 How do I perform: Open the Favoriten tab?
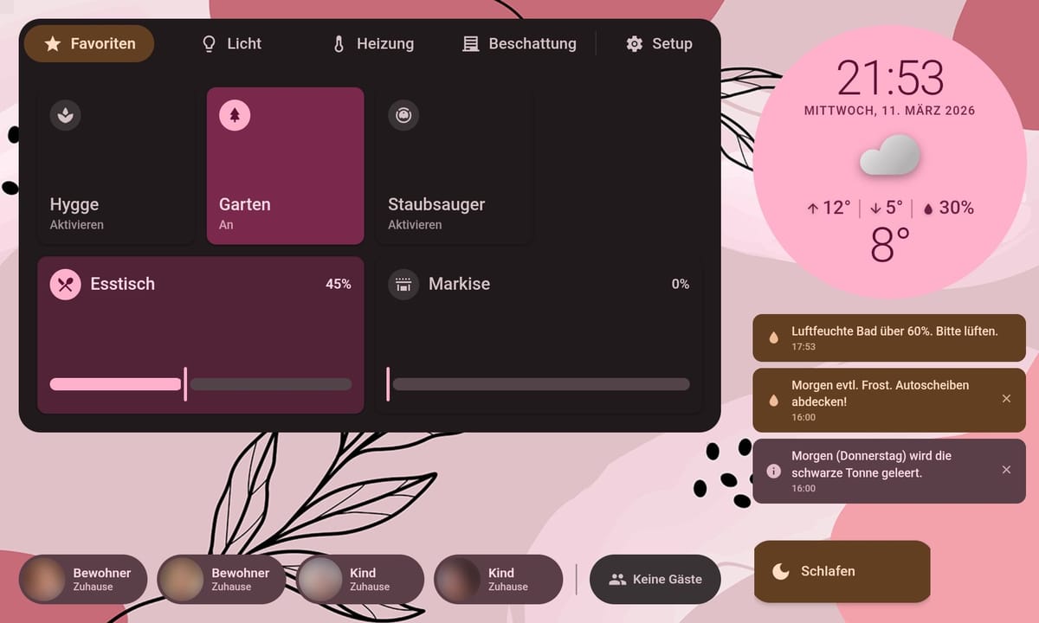(x=89, y=43)
